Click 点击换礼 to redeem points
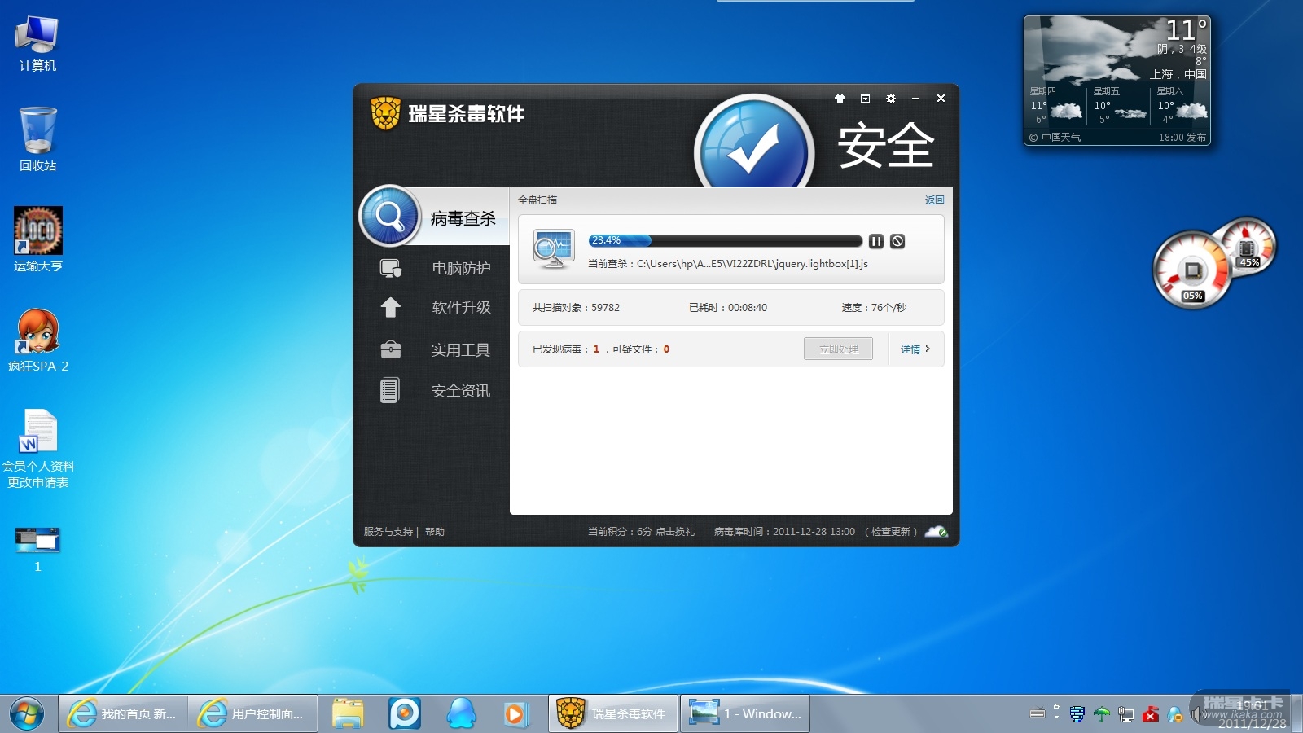This screenshot has width=1303, height=733. [675, 532]
